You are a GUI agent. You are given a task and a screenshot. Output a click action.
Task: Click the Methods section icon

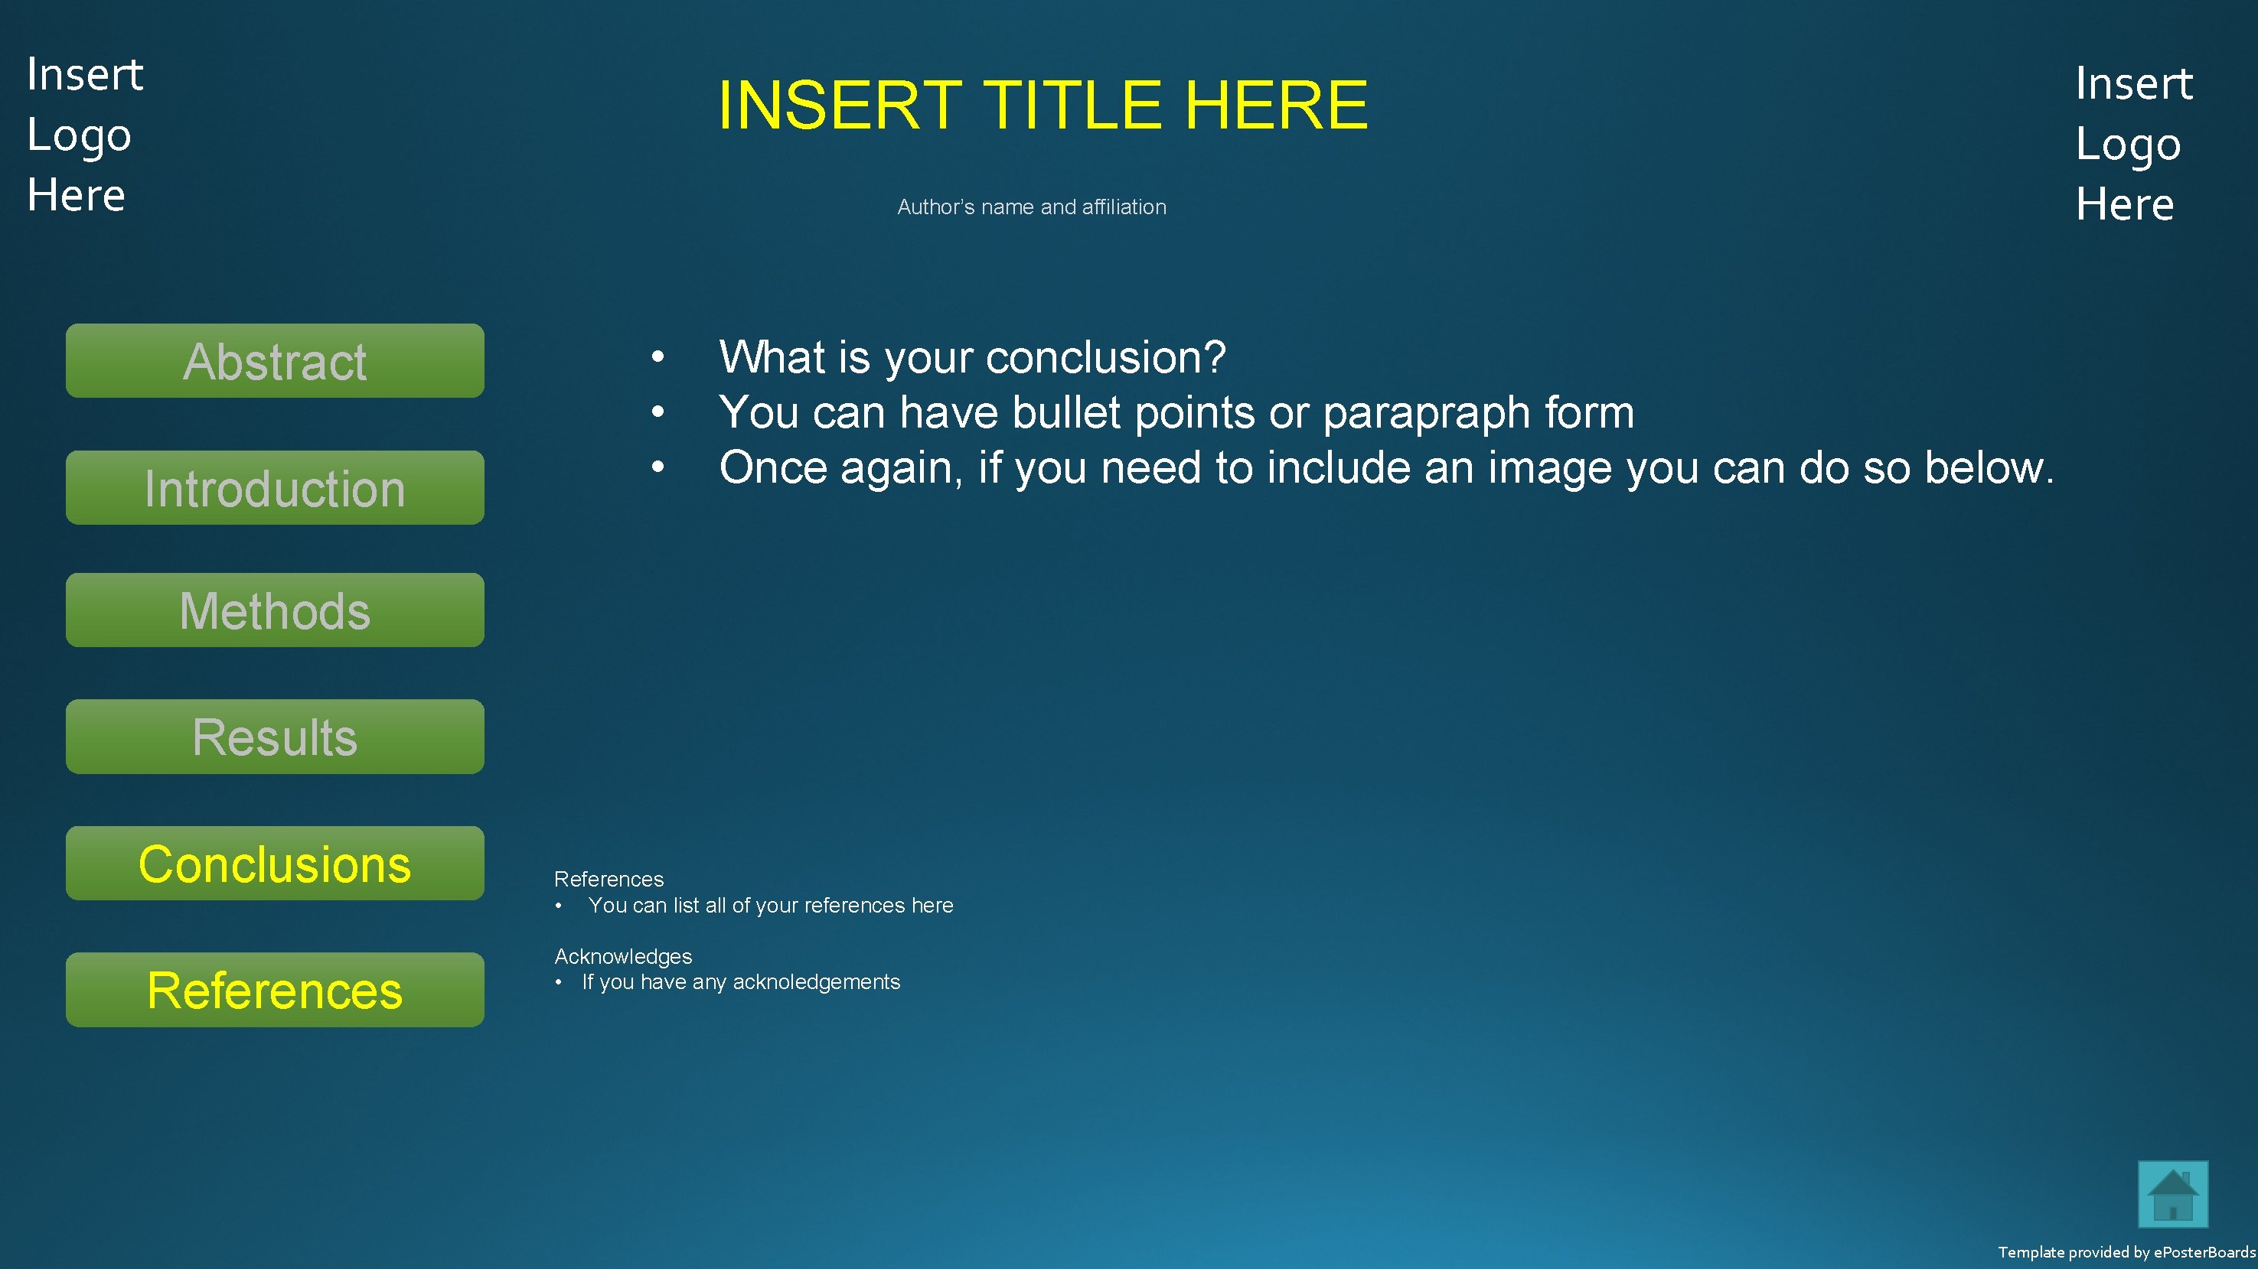275,612
